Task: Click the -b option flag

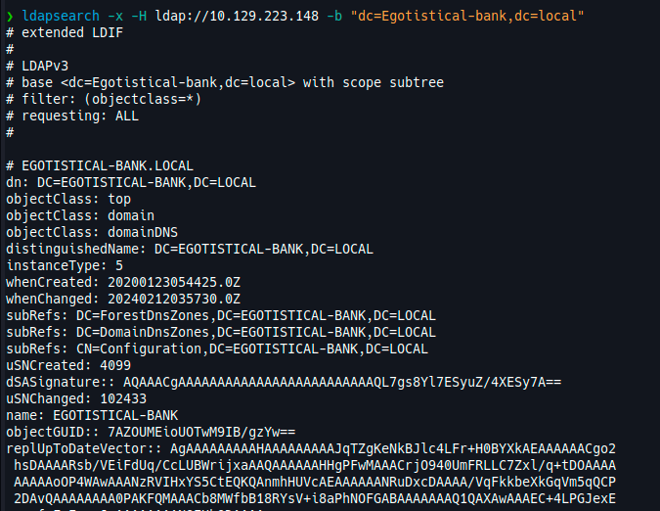Action: (x=334, y=16)
